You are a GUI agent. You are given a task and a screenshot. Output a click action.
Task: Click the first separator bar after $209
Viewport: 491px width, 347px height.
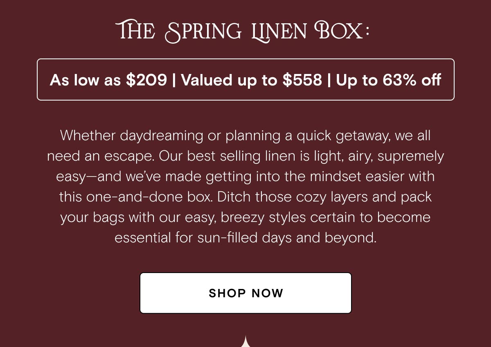pyautogui.click(x=174, y=80)
